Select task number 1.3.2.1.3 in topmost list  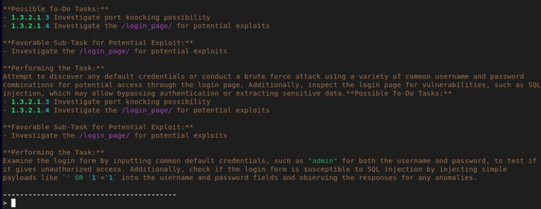pyautogui.click(x=30, y=17)
